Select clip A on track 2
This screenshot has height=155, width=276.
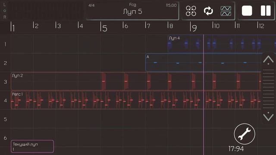[203, 62]
